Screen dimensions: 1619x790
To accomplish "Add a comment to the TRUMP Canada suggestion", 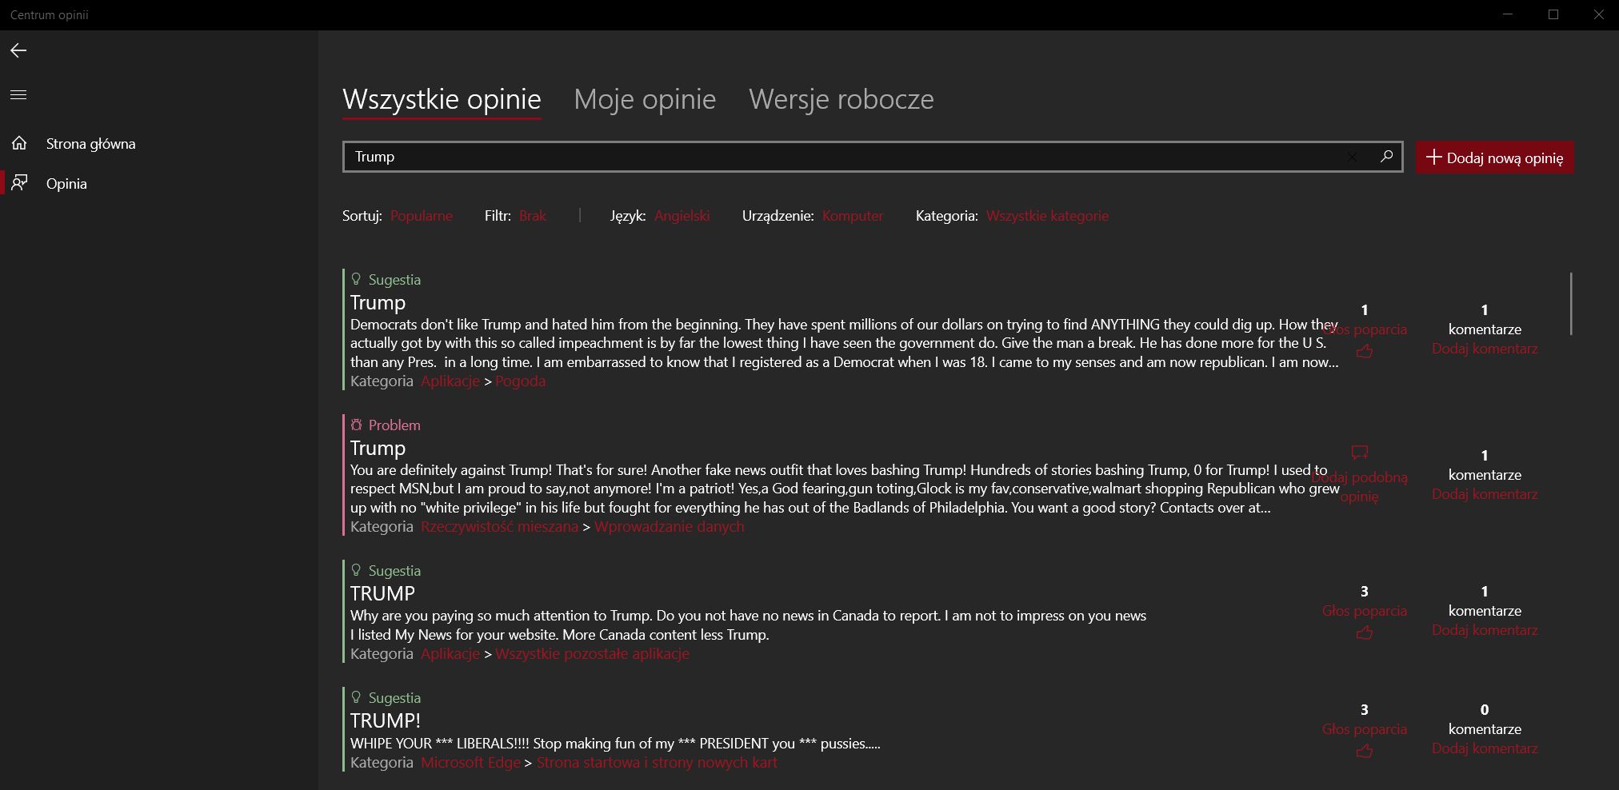I will [x=1485, y=630].
